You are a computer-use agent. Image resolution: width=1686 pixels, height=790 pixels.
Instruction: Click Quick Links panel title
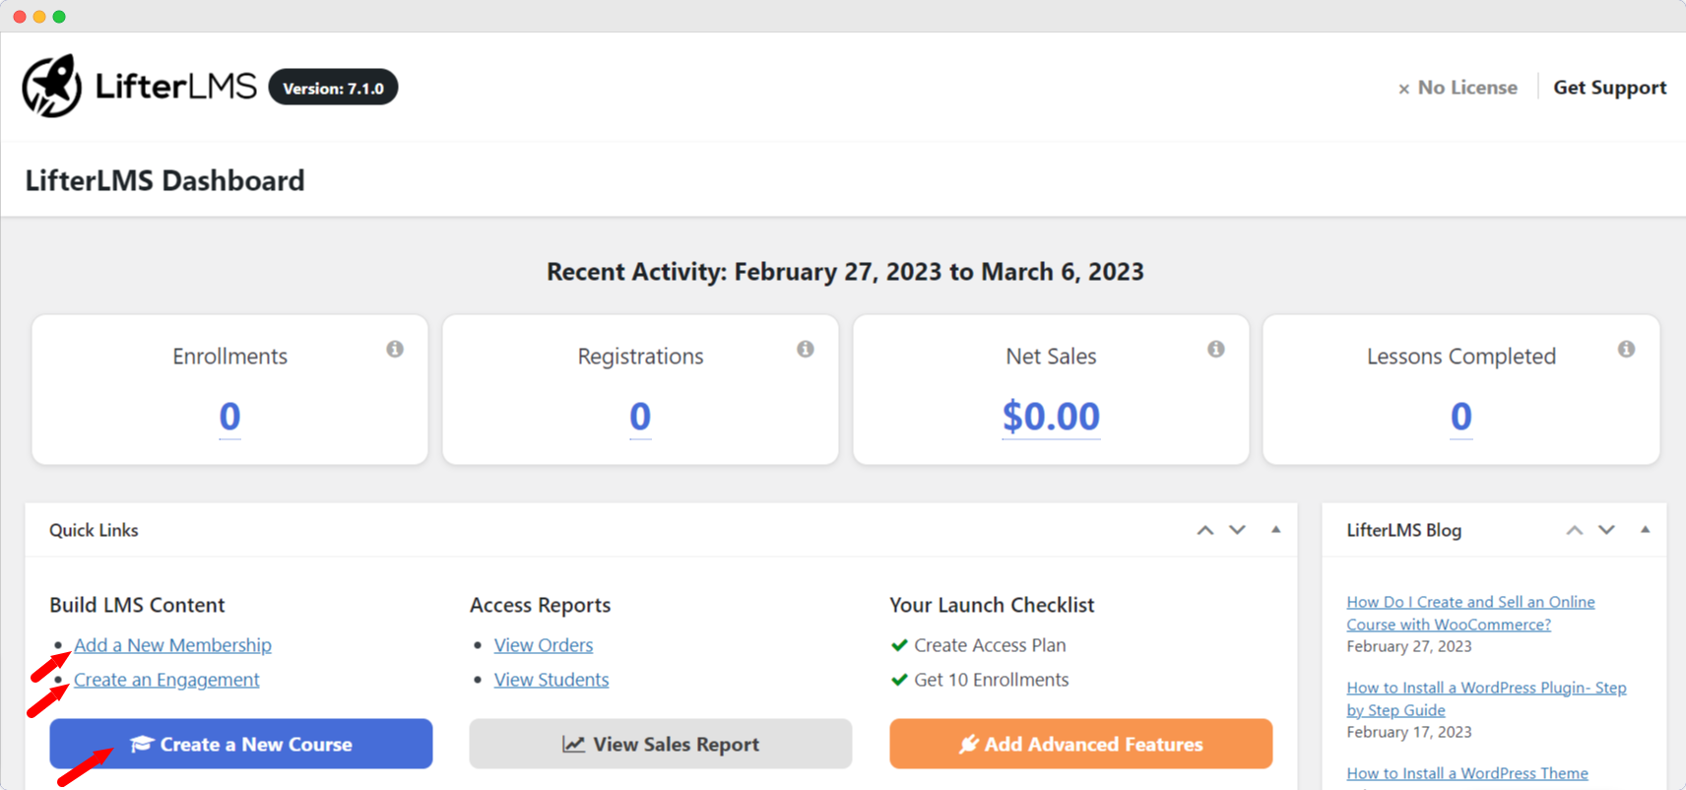coord(94,530)
